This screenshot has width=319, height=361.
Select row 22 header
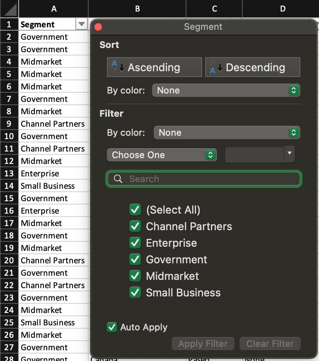click(x=9, y=285)
